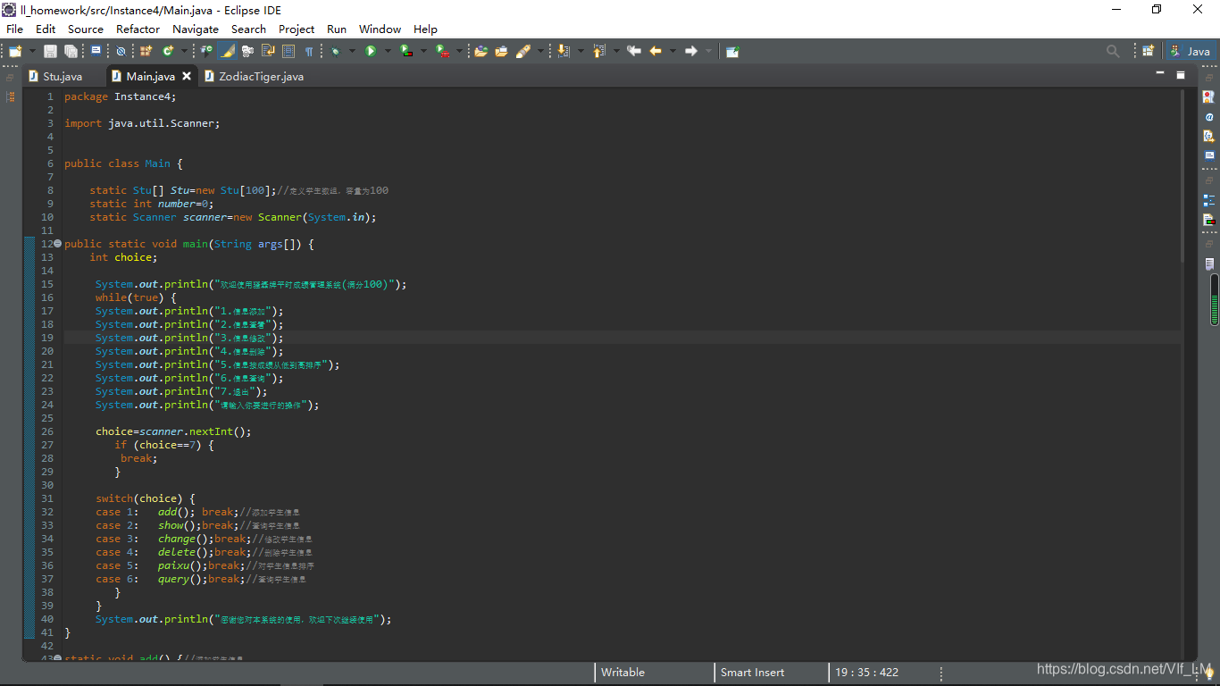
Task: Open the New file dropdown arrow
Action: [x=32, y=52]
